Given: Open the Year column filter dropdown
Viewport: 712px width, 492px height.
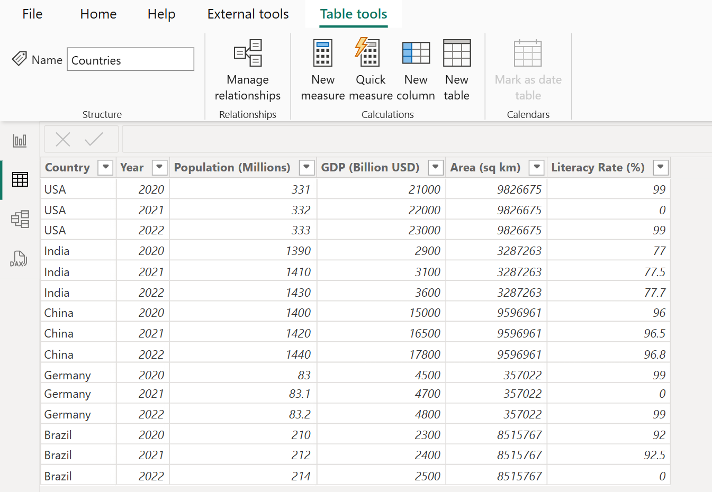Looking at the screenshot, I should pyautogui.click(x=159, y=167).
